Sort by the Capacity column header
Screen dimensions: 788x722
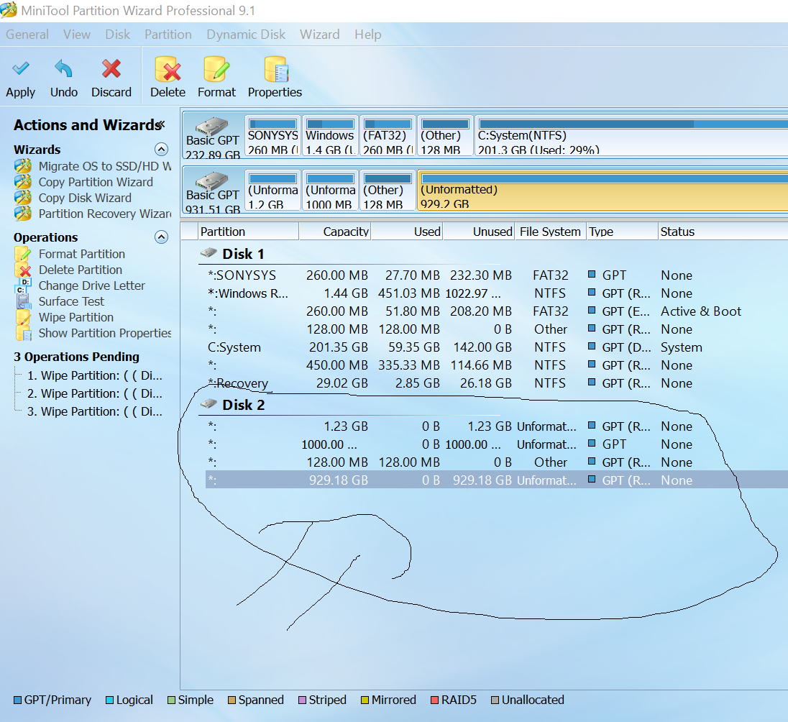coord(335,232)
